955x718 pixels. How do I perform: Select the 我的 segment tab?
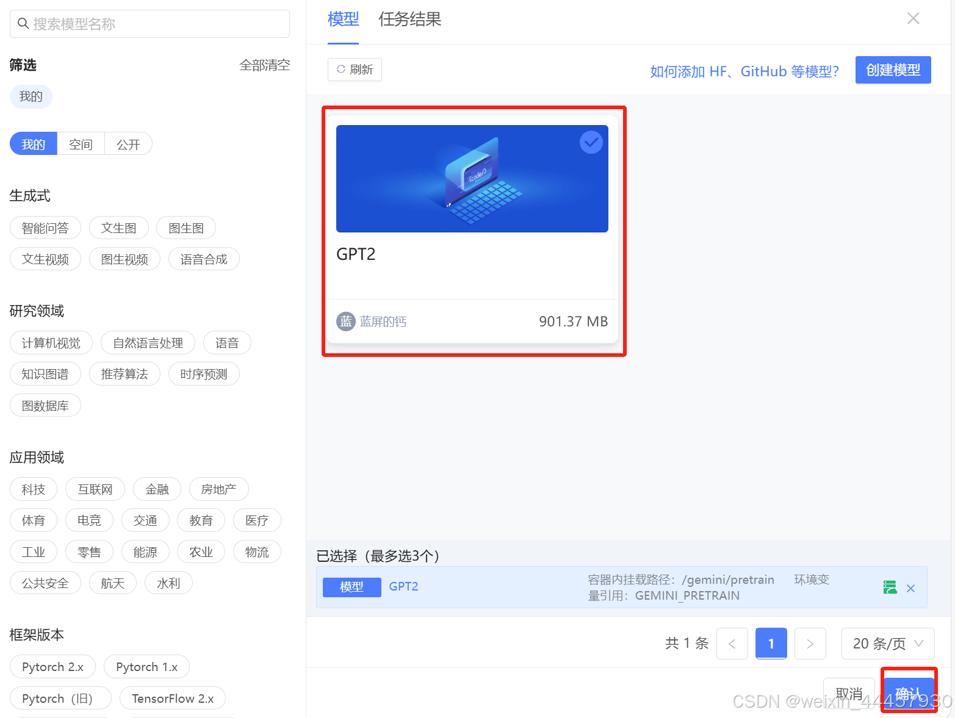[x=34, y=144]
